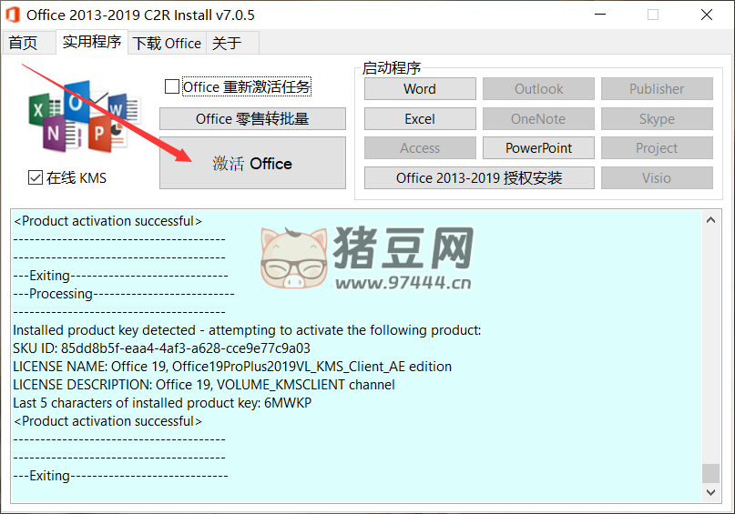Click the LICENSE DESCRIPTION line in log
Image resolution: width=735 pixels, height=514 pixels.
coord(204,385)
